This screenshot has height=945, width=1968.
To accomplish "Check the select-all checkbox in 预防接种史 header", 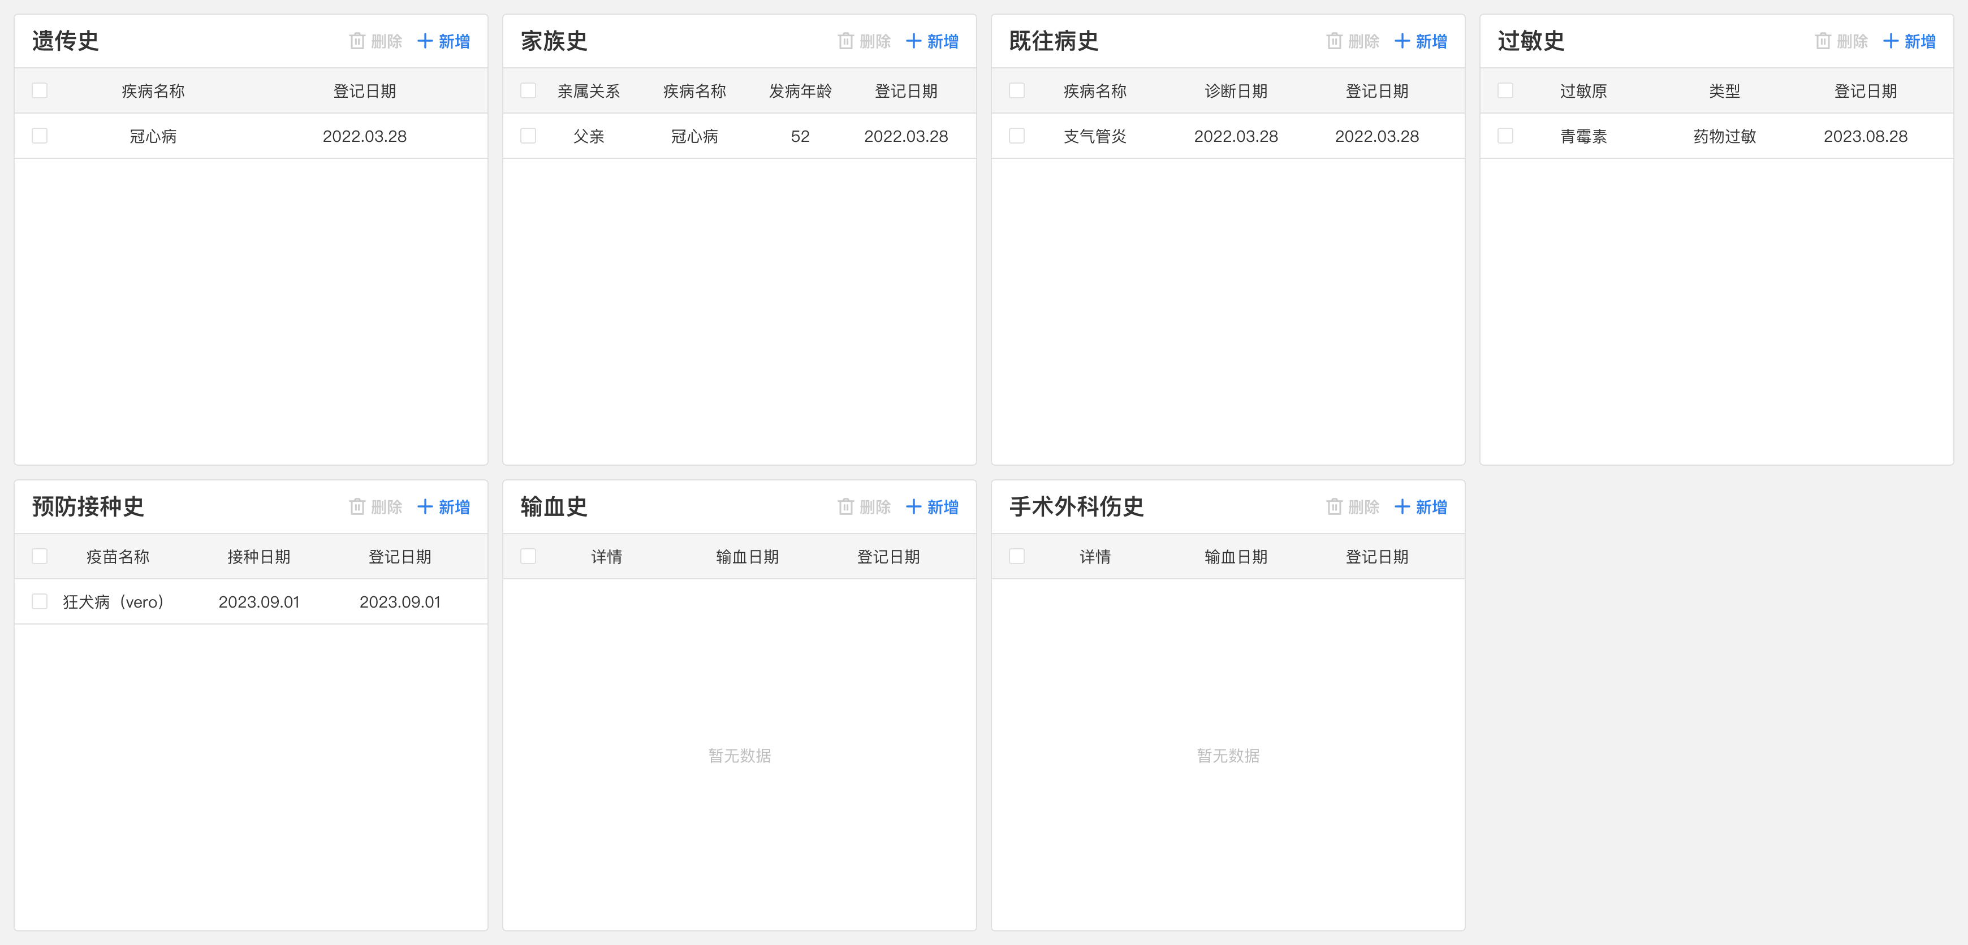I will coord(39,557).
